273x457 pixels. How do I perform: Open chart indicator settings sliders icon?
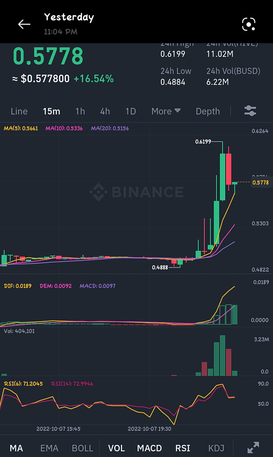(250, 111)
